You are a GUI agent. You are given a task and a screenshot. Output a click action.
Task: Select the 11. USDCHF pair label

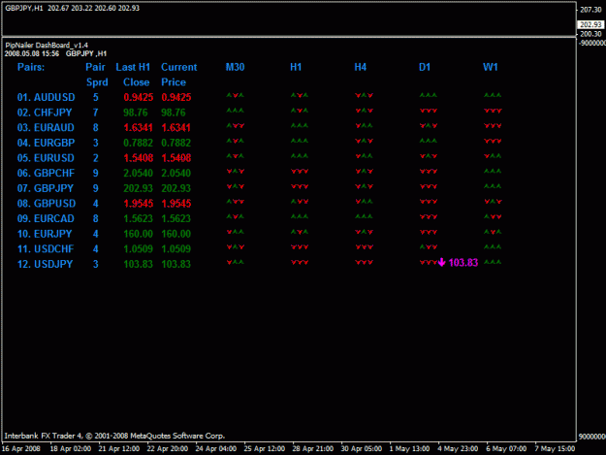click(46, 249)
